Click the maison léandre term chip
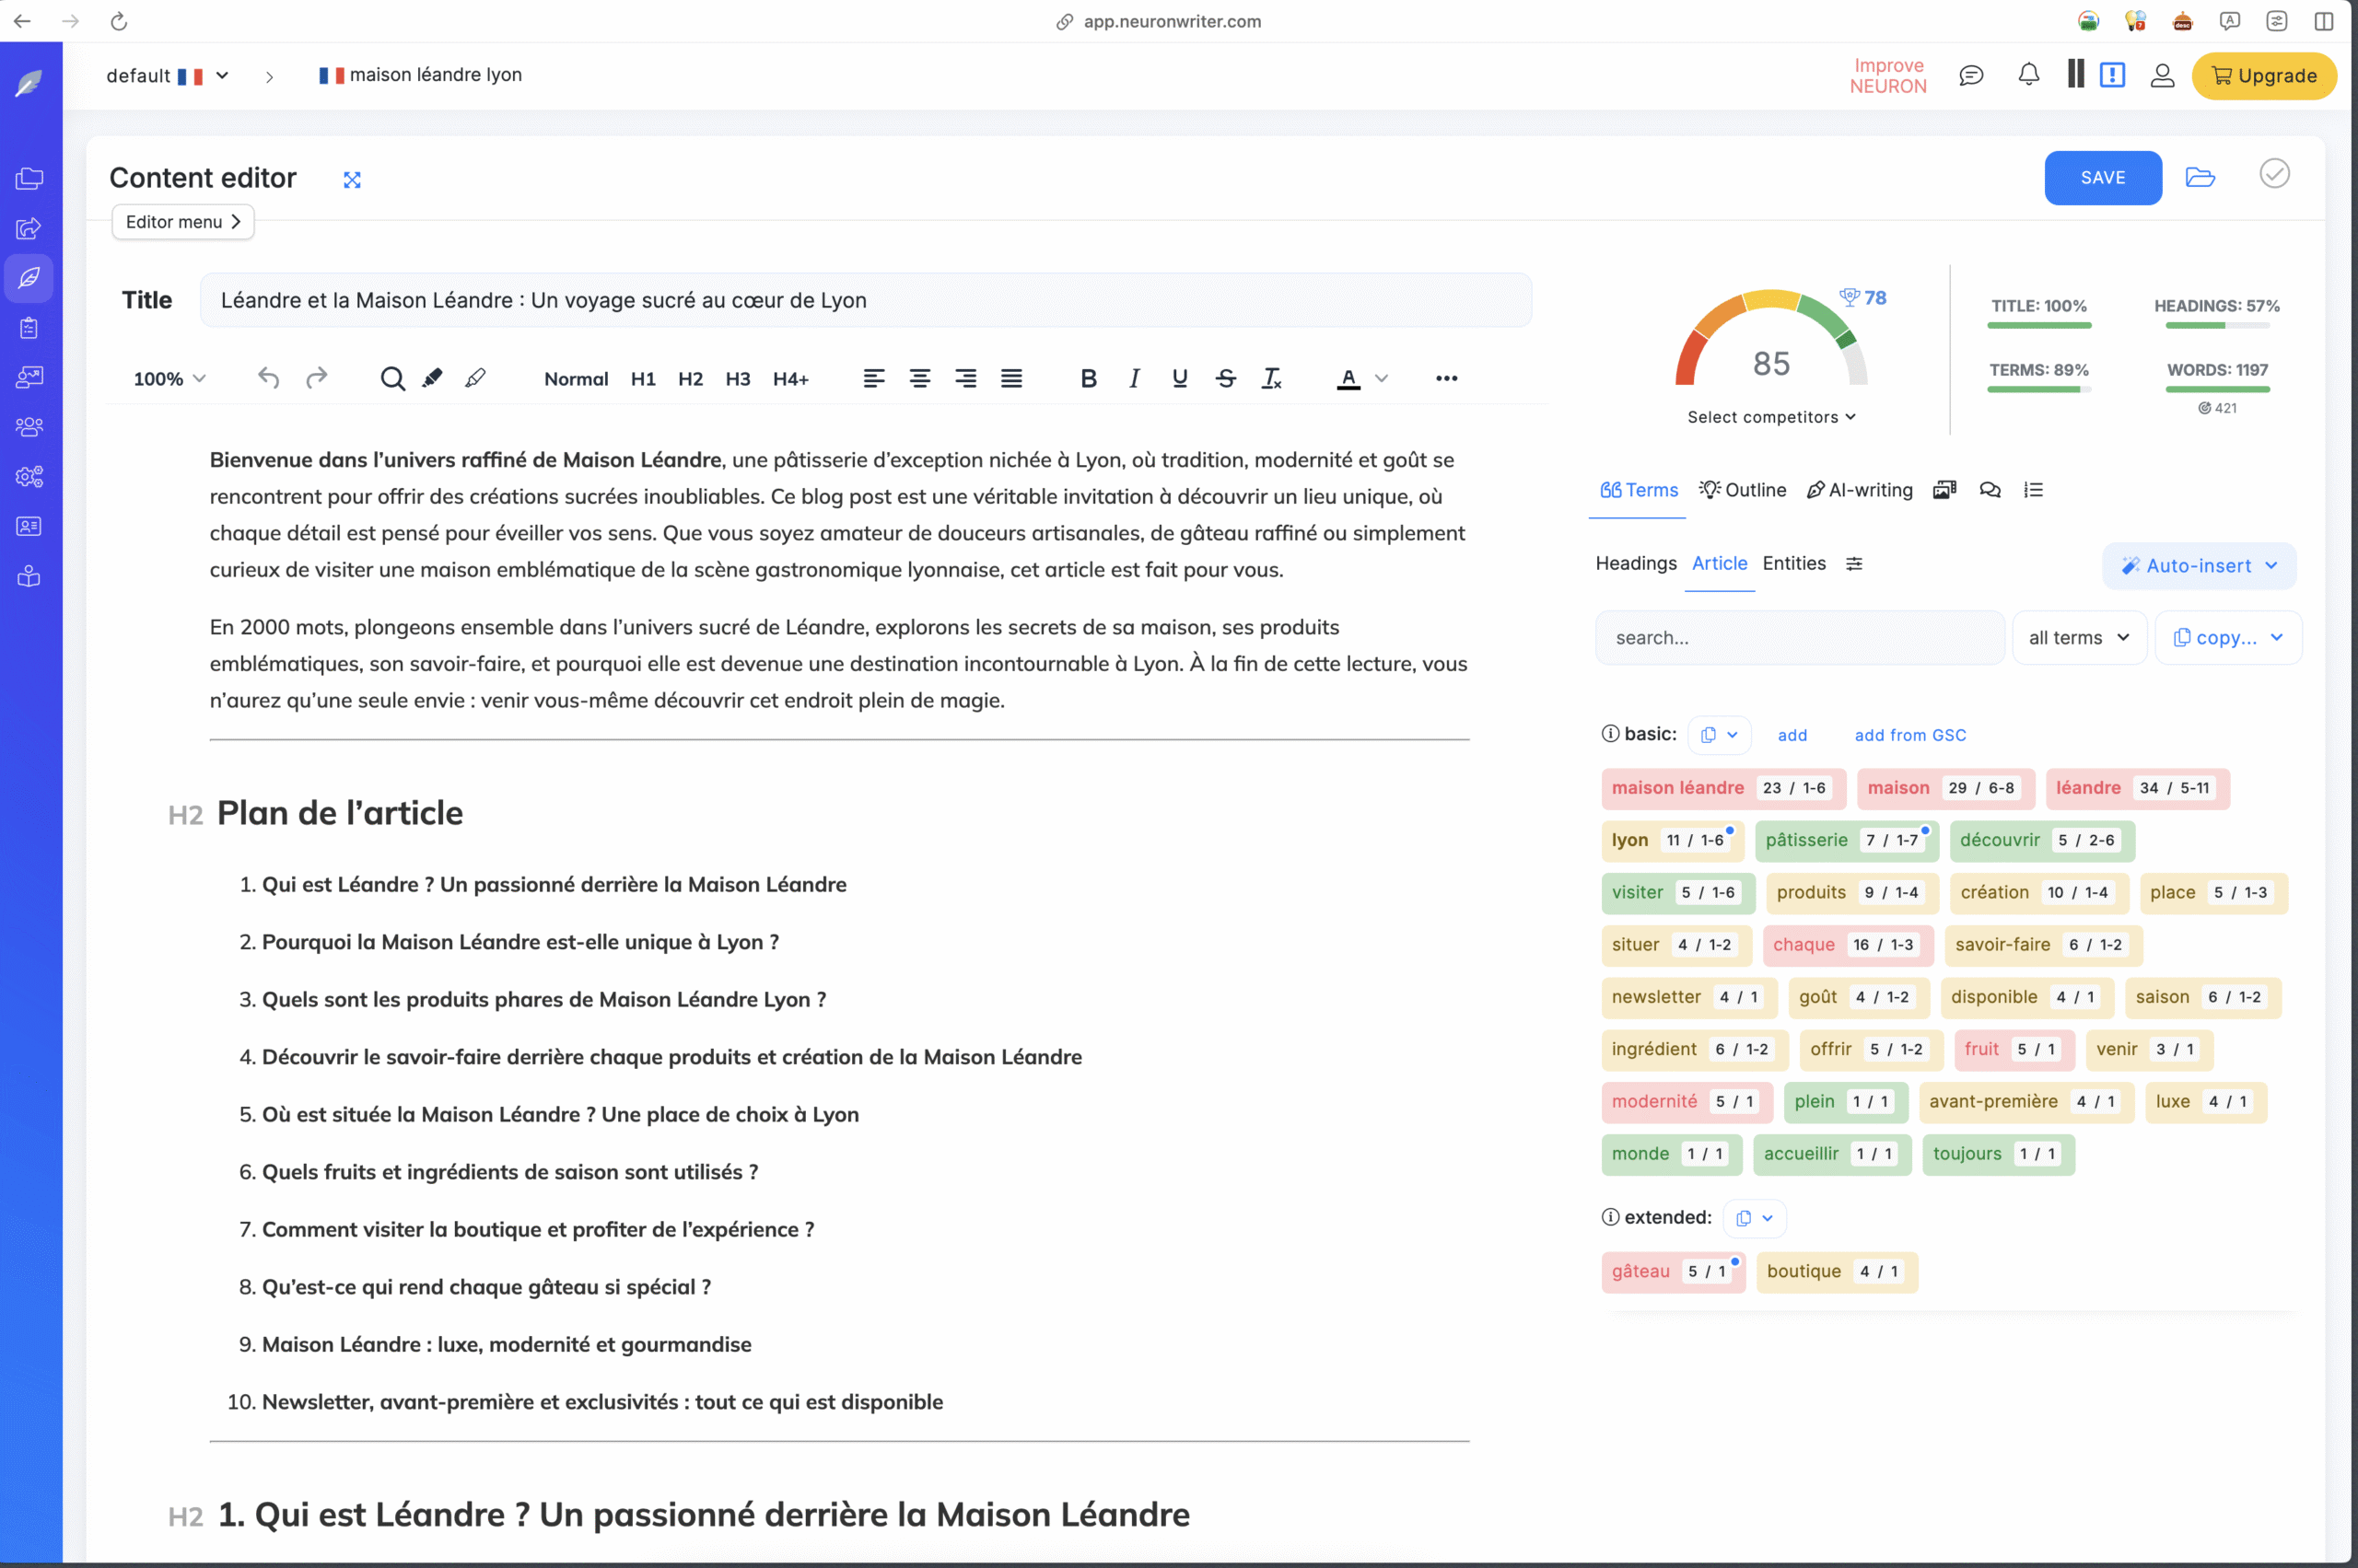 [1722, 788]
